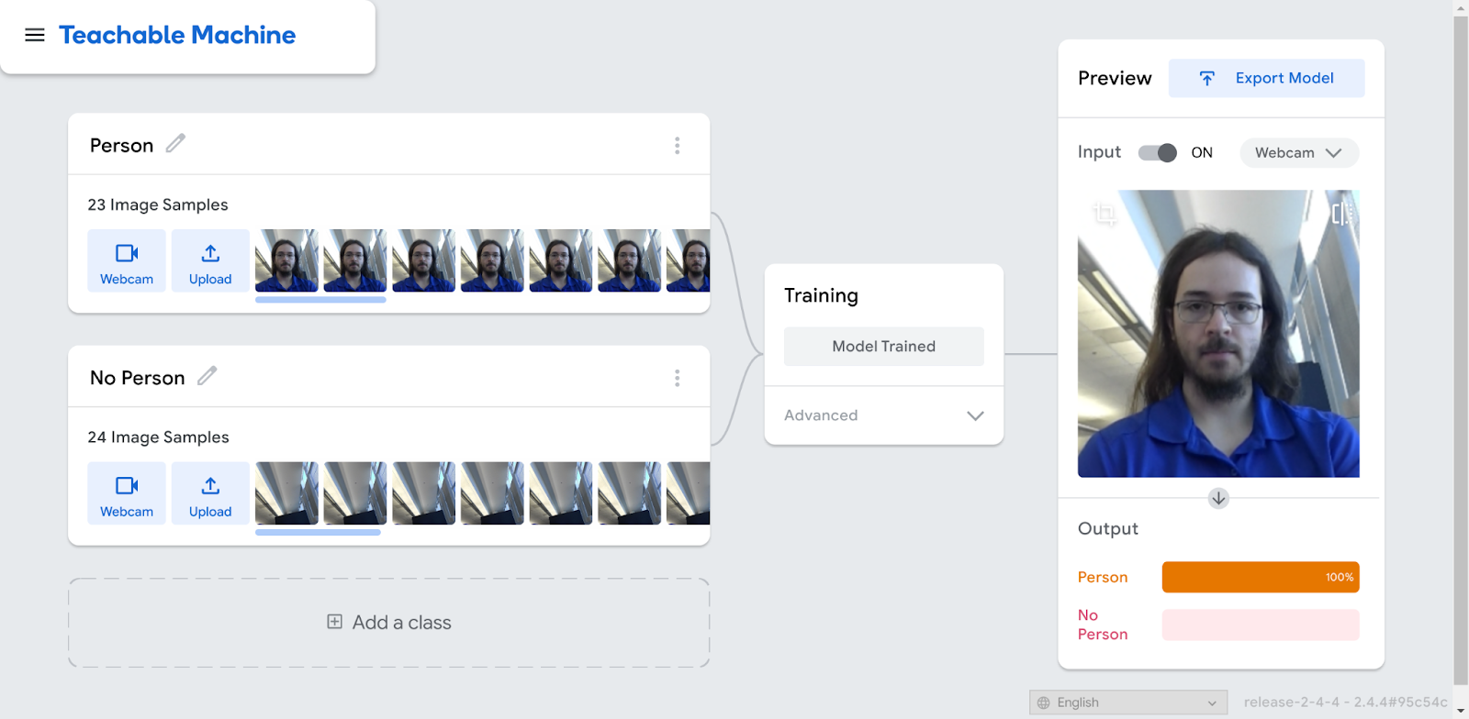Open No Person class three-dot options menu

coord(677,378)
